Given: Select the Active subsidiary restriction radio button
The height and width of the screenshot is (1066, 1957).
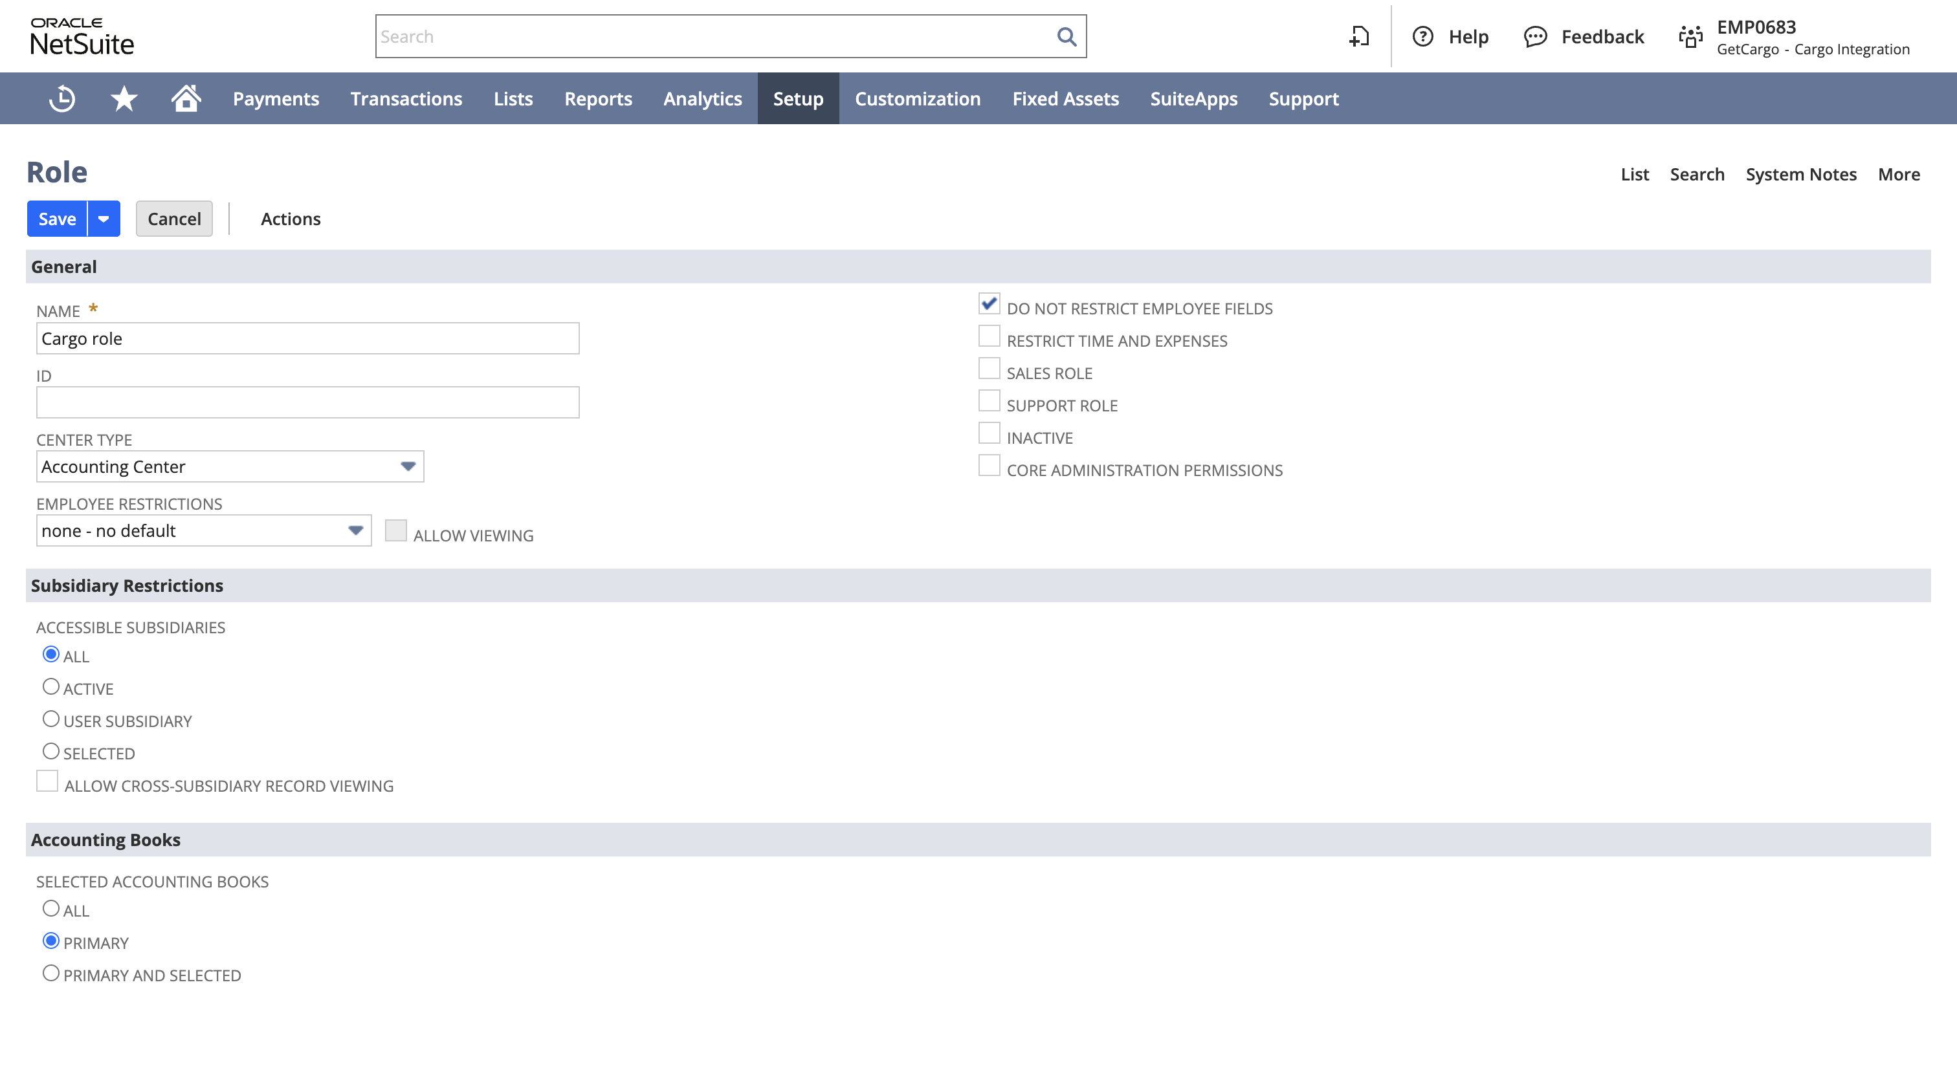Looking at the screenshot, I should pos(50,685).
